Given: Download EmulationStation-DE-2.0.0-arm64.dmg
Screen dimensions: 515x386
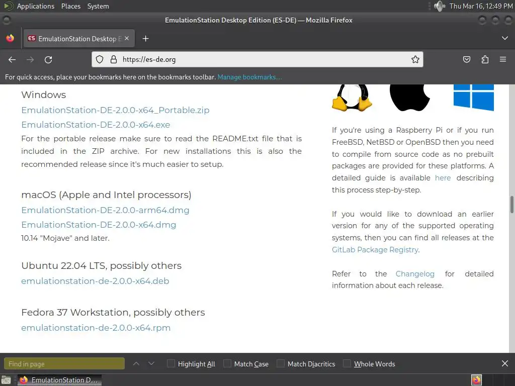Looking at the screenshot, I should [105, 210].
